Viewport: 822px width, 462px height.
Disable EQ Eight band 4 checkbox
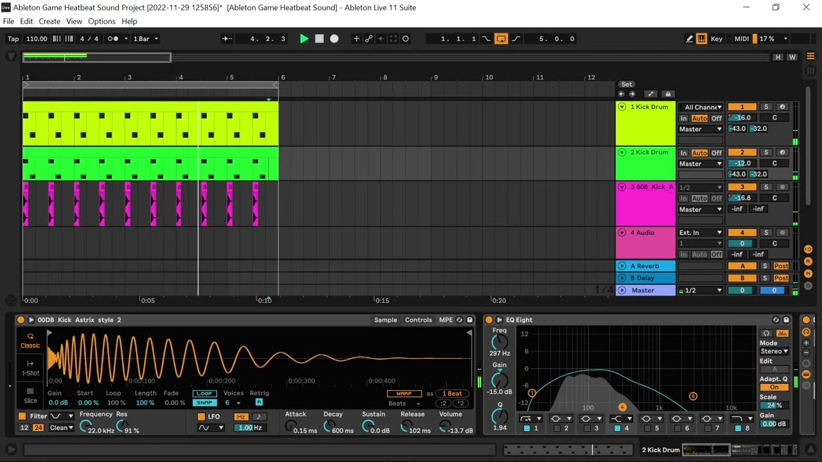tap(617, 428)
